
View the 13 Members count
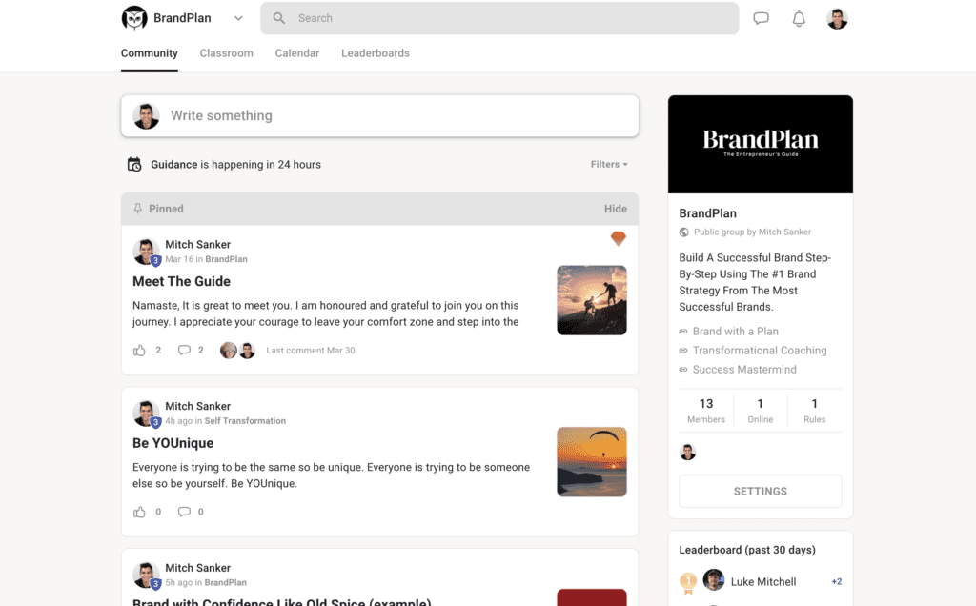(706, 411)
